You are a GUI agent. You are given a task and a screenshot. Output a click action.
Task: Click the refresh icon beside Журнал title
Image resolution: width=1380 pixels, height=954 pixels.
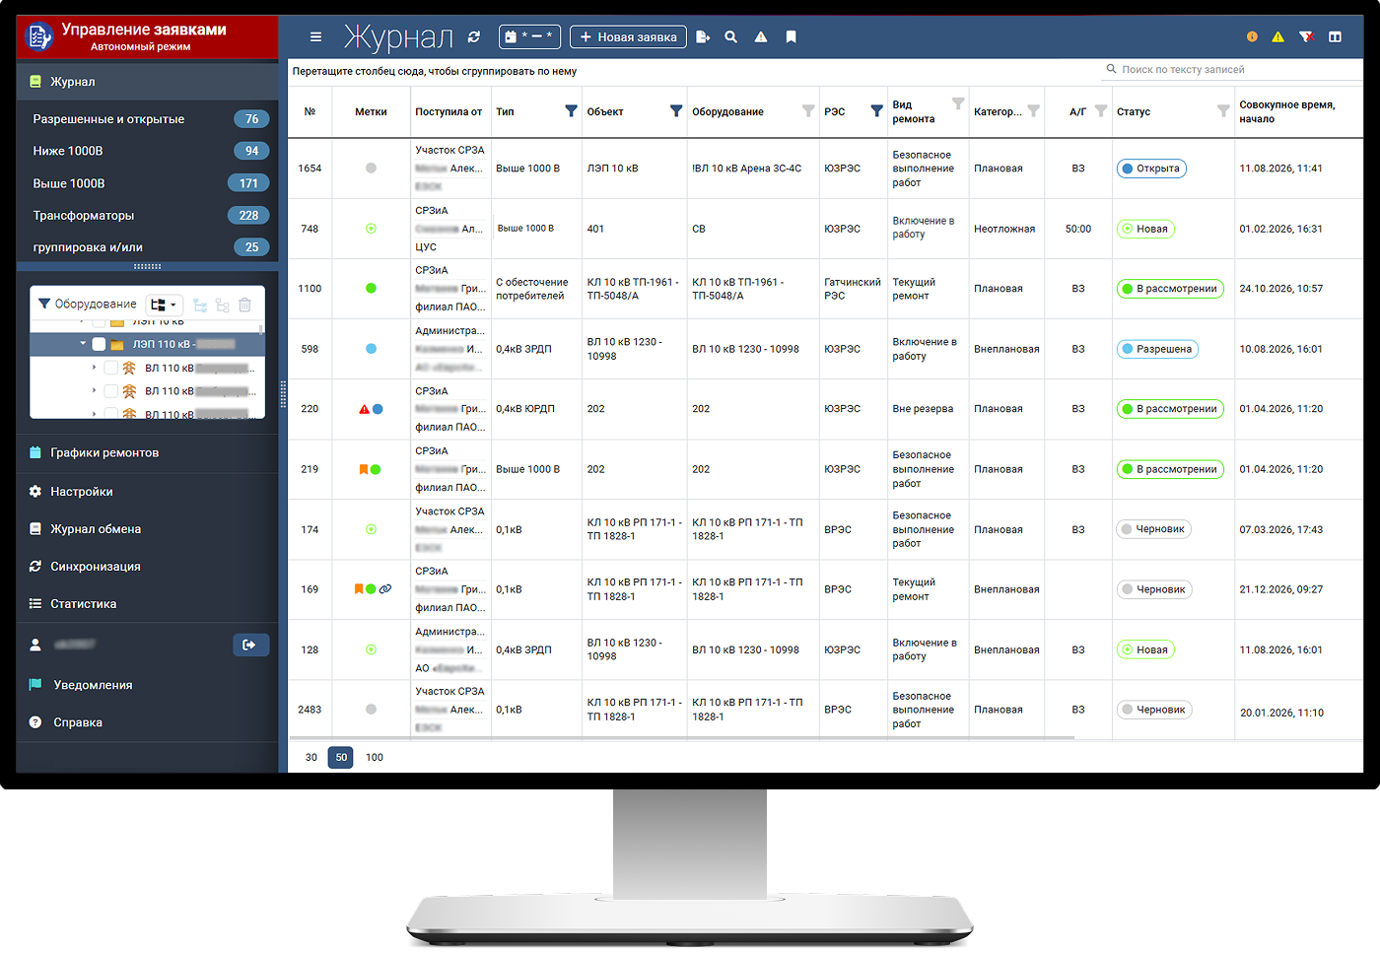point(474,37)
